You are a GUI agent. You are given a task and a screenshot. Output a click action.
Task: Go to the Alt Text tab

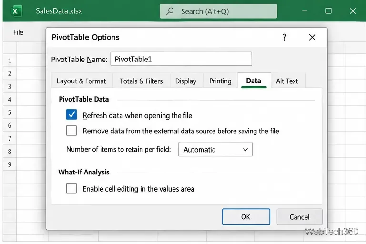point(287,81)
